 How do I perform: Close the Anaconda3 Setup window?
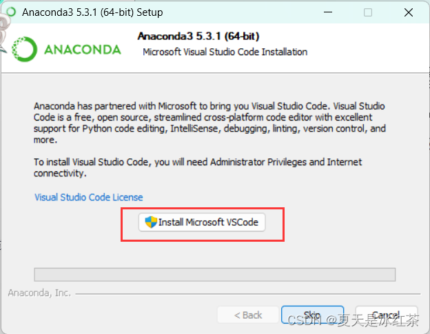coord(409,12)
